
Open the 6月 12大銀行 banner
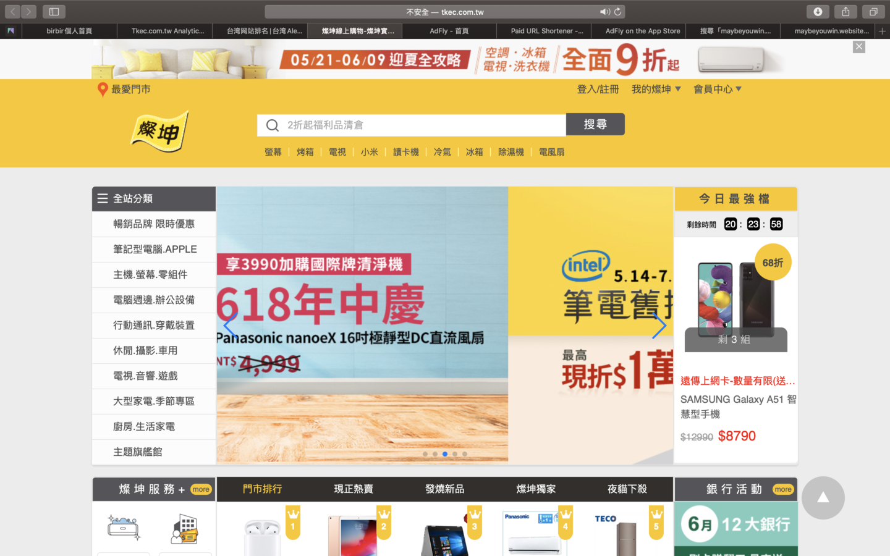[x=735, y=529]
